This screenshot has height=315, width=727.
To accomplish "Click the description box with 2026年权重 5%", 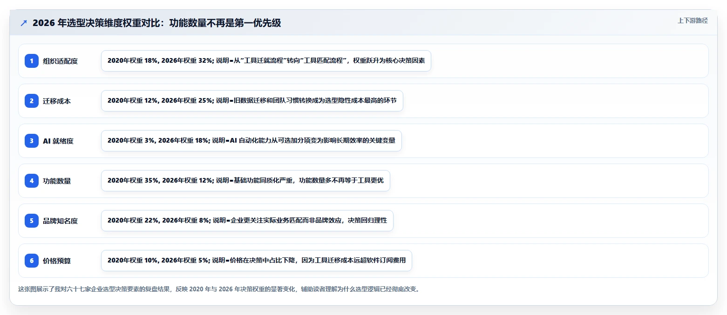I will click(x=257, y=261).
